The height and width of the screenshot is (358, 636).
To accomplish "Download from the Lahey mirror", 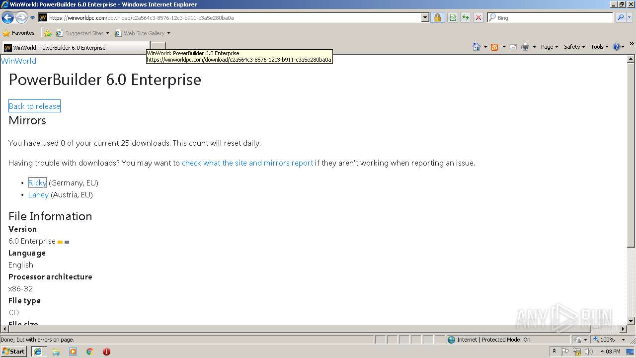I will tap(38, 194).
